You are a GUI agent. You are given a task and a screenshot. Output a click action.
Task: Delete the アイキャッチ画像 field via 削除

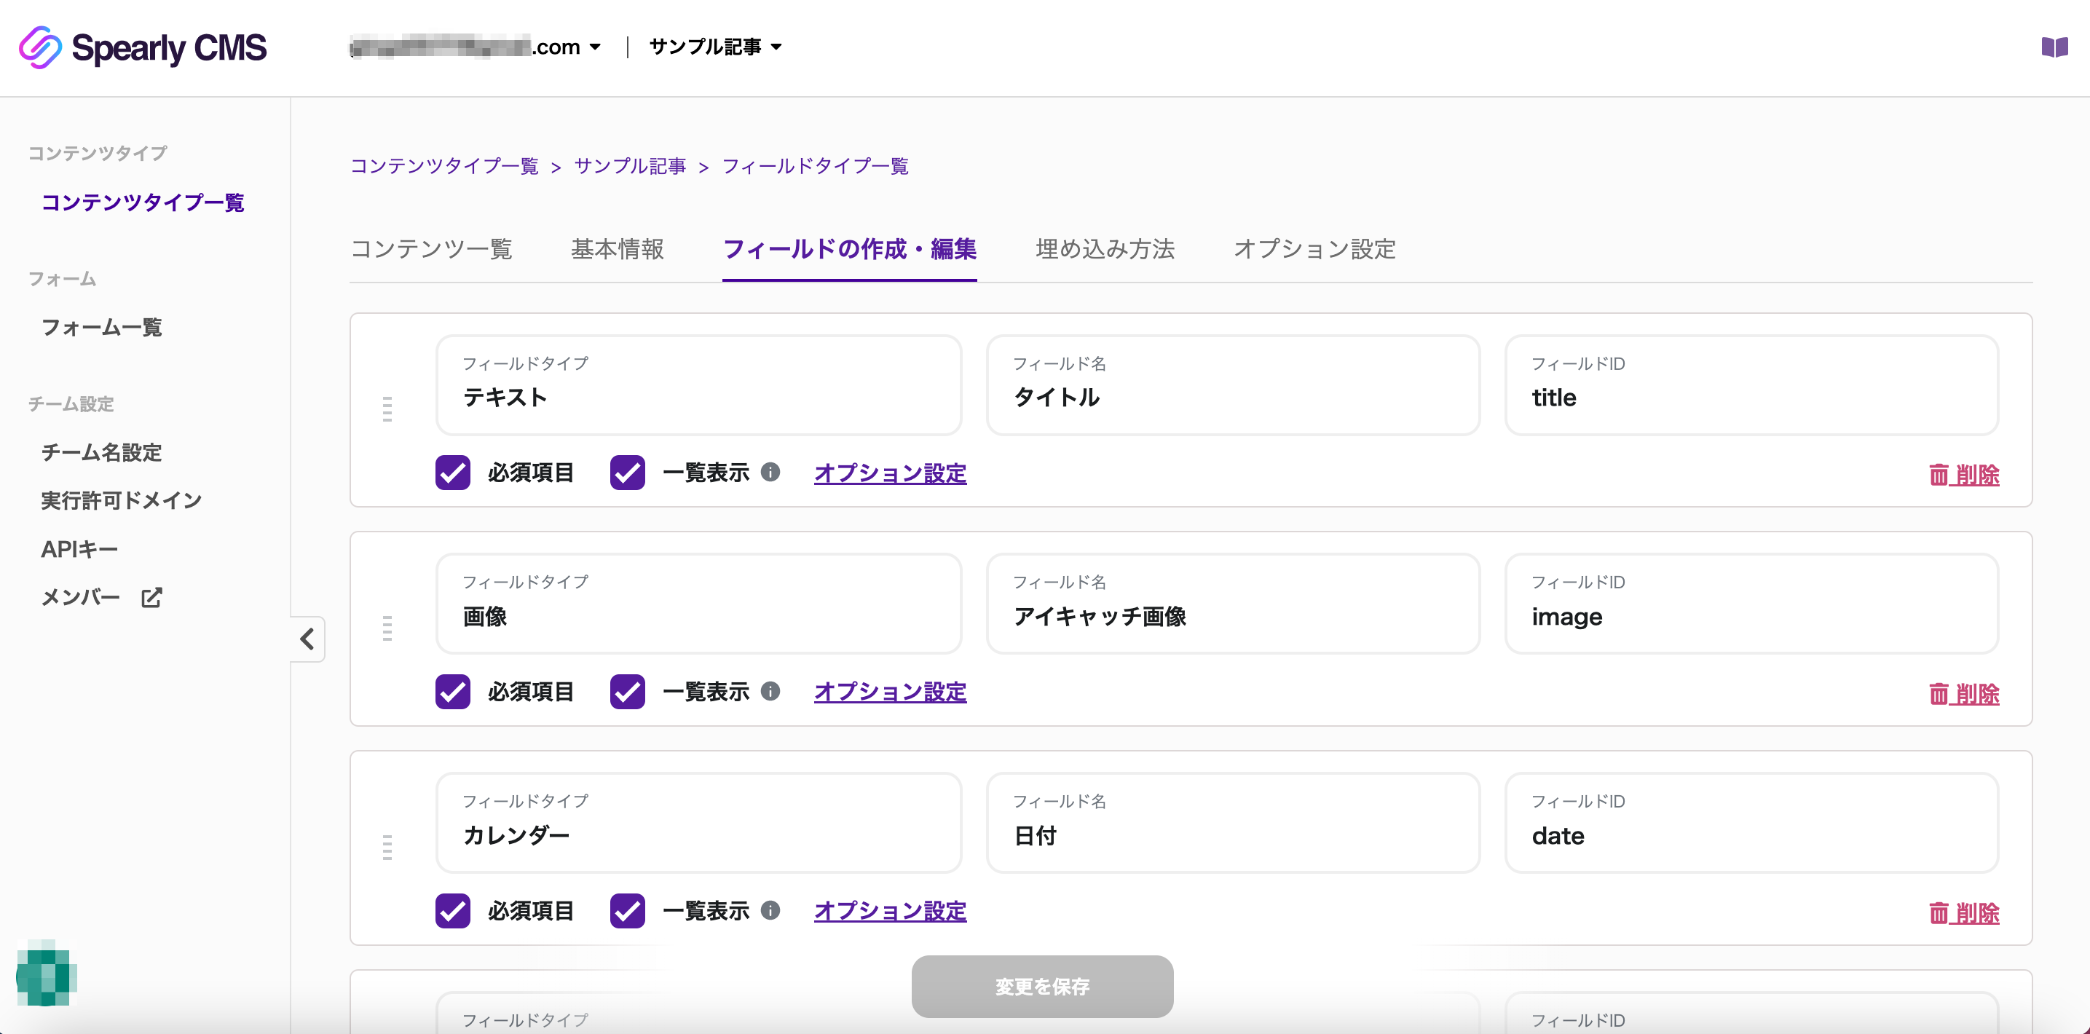click(1964, 693)
